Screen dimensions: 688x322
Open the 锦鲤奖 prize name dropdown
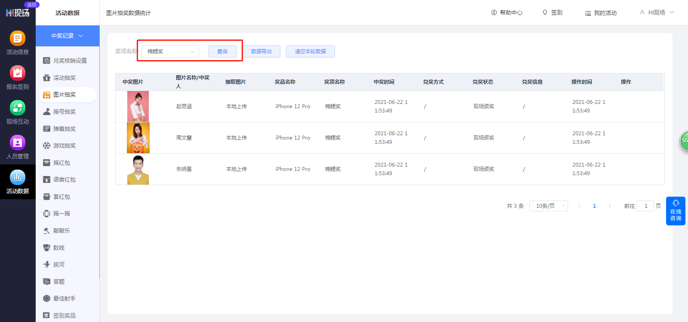(x=170, y=52)
